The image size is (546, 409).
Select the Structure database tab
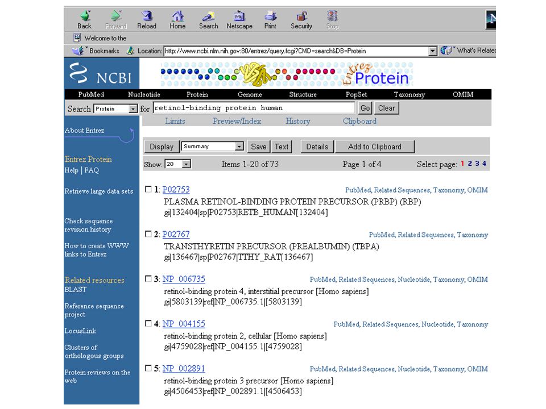[303, 95]
